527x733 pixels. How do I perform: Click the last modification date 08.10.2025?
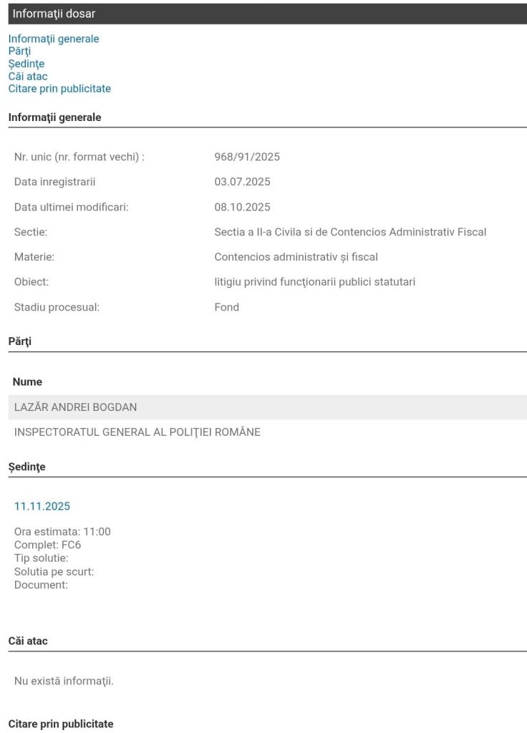click(242, 207)
